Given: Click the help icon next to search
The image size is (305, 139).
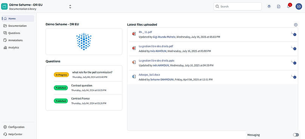Looking at the screenshot, I should point(269,6).
